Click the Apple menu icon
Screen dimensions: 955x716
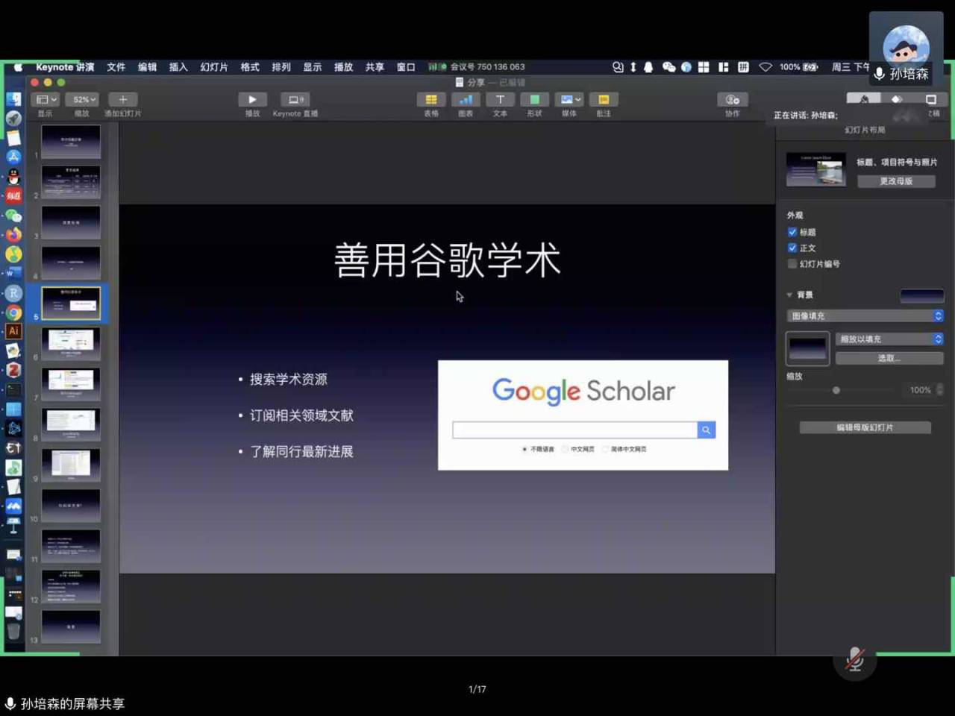(x=18, y=67)
